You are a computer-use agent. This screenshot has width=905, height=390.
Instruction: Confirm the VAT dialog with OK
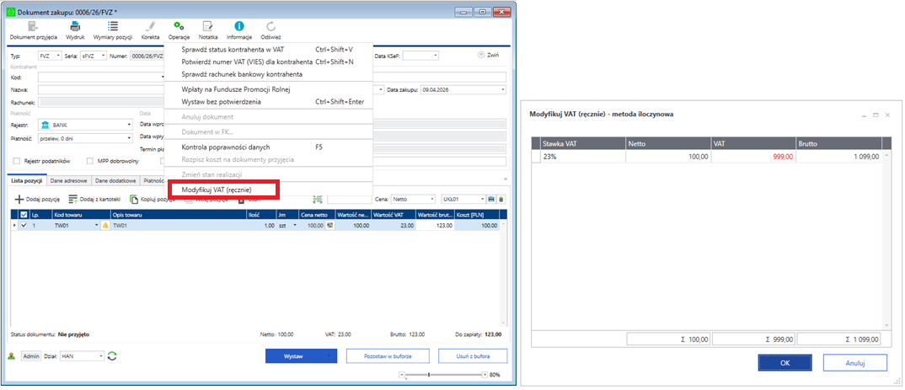coord(784,363)
